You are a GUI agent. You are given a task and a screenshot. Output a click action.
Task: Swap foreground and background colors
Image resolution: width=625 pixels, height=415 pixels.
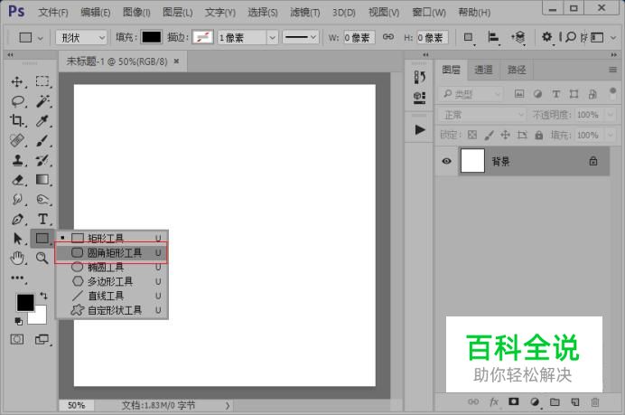[43, 296]
